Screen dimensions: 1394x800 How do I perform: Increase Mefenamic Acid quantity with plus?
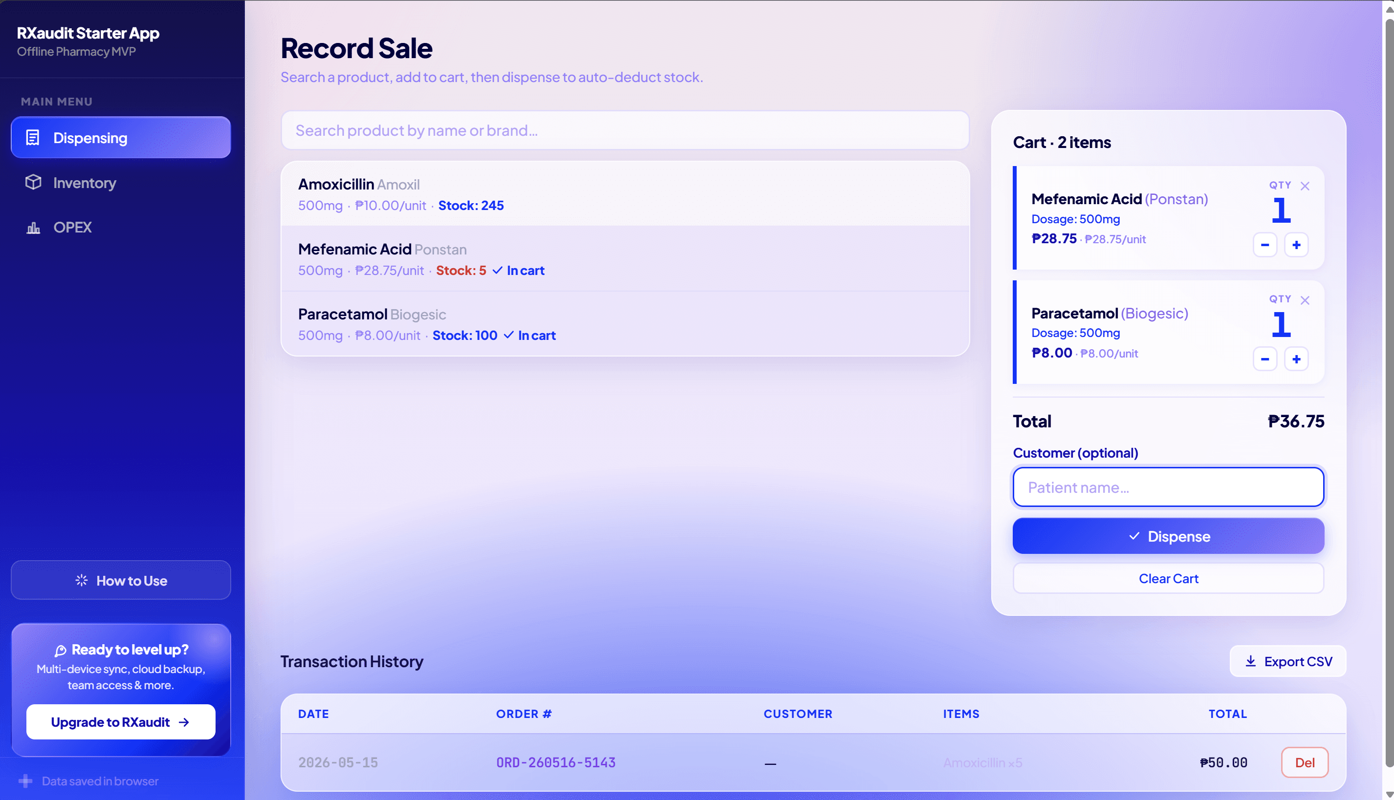tap(1296, 245)
